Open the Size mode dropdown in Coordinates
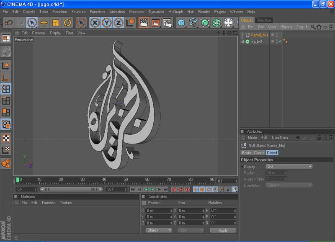The height and width of the screenshot is (242, 335). click(x=191, y=230)
